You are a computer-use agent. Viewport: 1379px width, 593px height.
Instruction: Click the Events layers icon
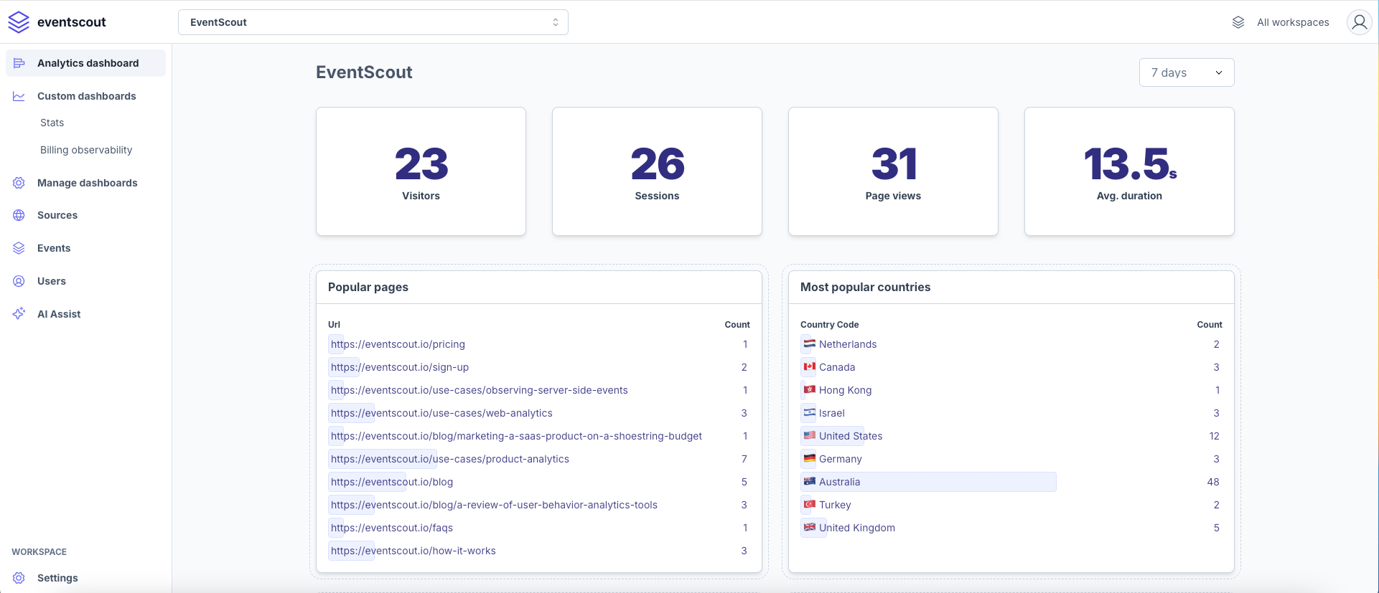(x=19, y=248)
